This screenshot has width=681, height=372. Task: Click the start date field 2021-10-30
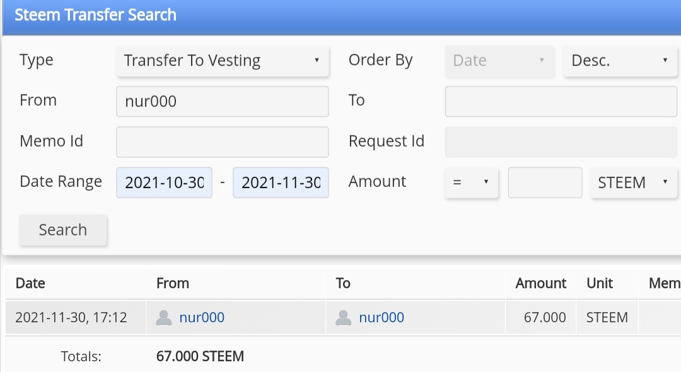pos(165,183)
